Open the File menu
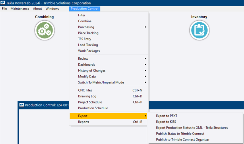The image size is (244, 144). click(x=4, y=9)
